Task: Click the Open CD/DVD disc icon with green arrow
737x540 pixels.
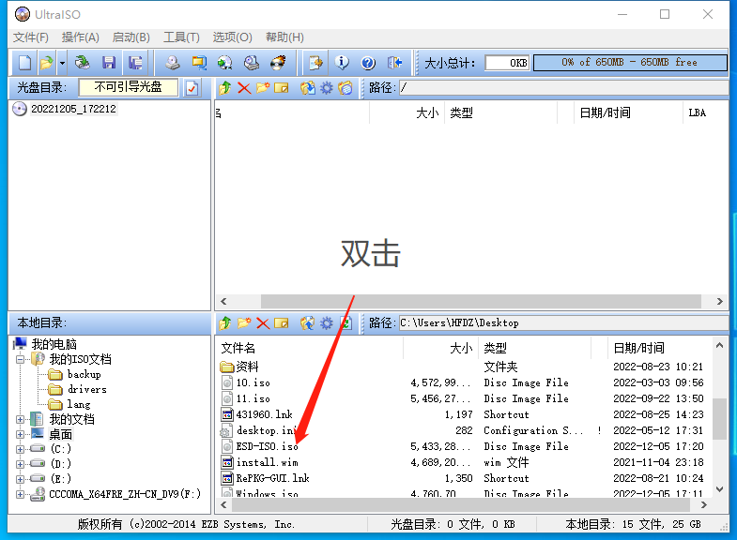Action: pyautogui.click(x=83, y=63)
